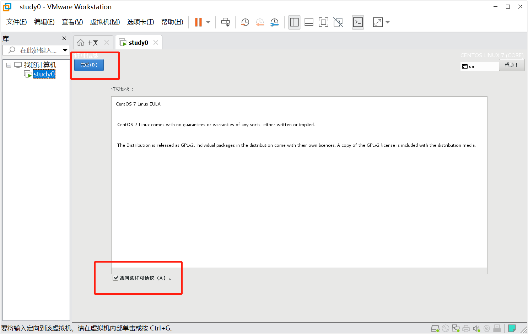Click the 'CENTOS LINUX 7 (CORE)' text
Image resolution: width=528 pixels, height=334 pixels.
pos(492,55)
